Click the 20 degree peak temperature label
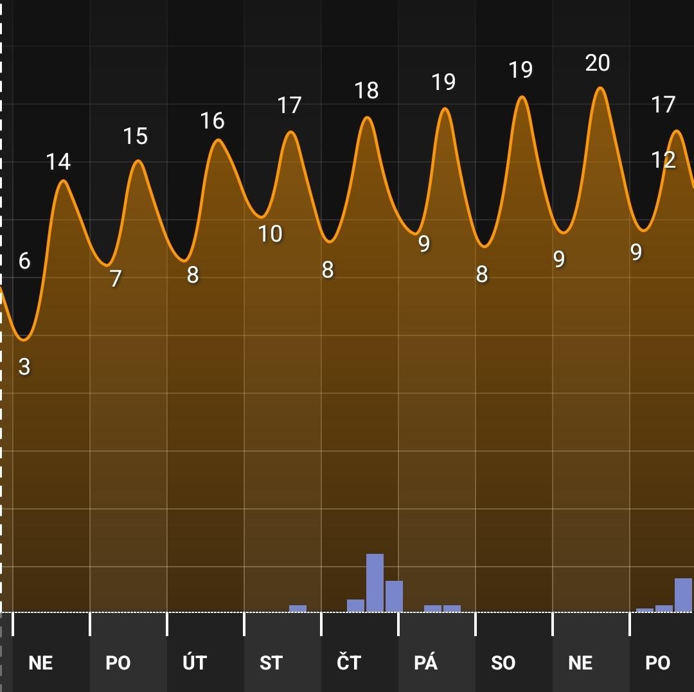Image resolution: width=694 pixels, height=692 pixels. click(x=598, y=63)
